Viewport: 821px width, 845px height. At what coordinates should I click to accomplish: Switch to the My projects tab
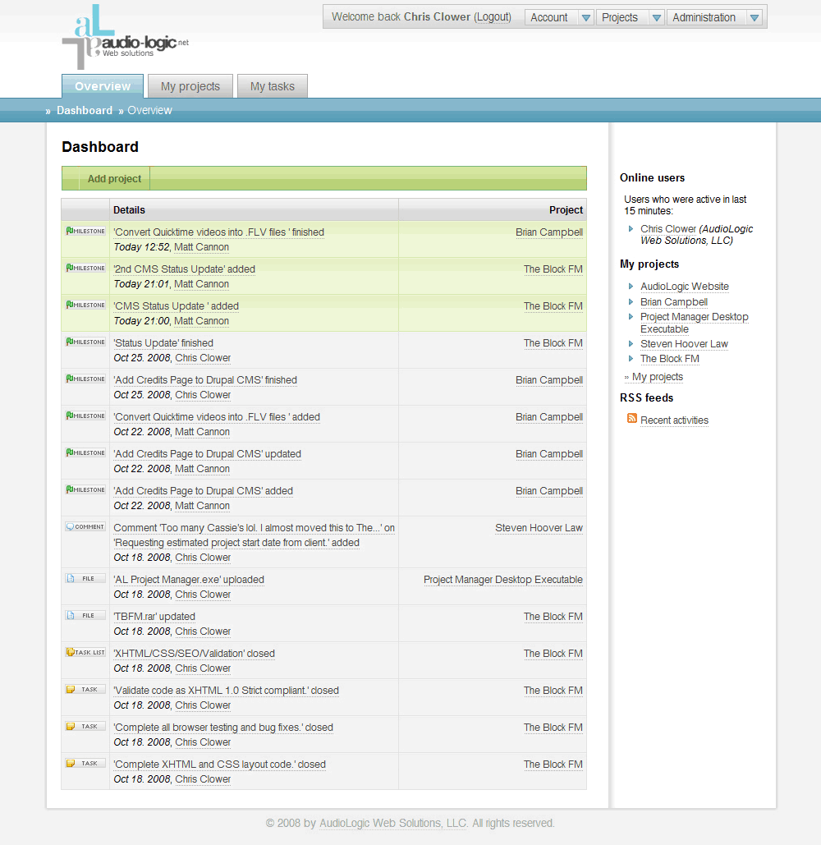[x=190, y=85]
